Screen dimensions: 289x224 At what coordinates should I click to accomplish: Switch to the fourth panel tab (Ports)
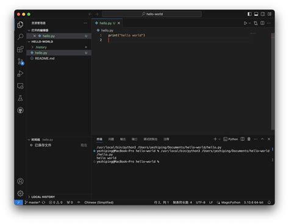[134, 139]
